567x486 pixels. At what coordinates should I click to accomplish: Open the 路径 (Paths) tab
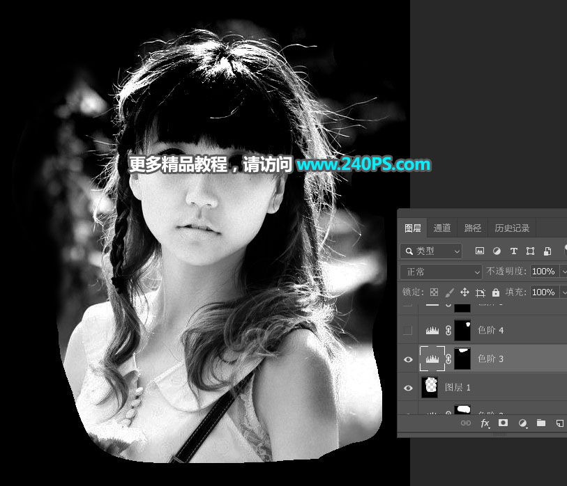(473, 228)
